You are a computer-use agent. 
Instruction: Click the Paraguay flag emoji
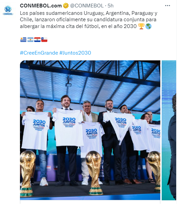coord(37,39)
